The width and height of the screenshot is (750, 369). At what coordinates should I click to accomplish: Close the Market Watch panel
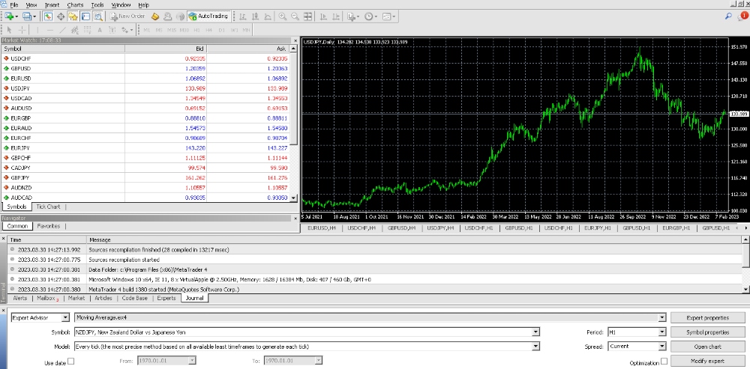tap(295, 39)
